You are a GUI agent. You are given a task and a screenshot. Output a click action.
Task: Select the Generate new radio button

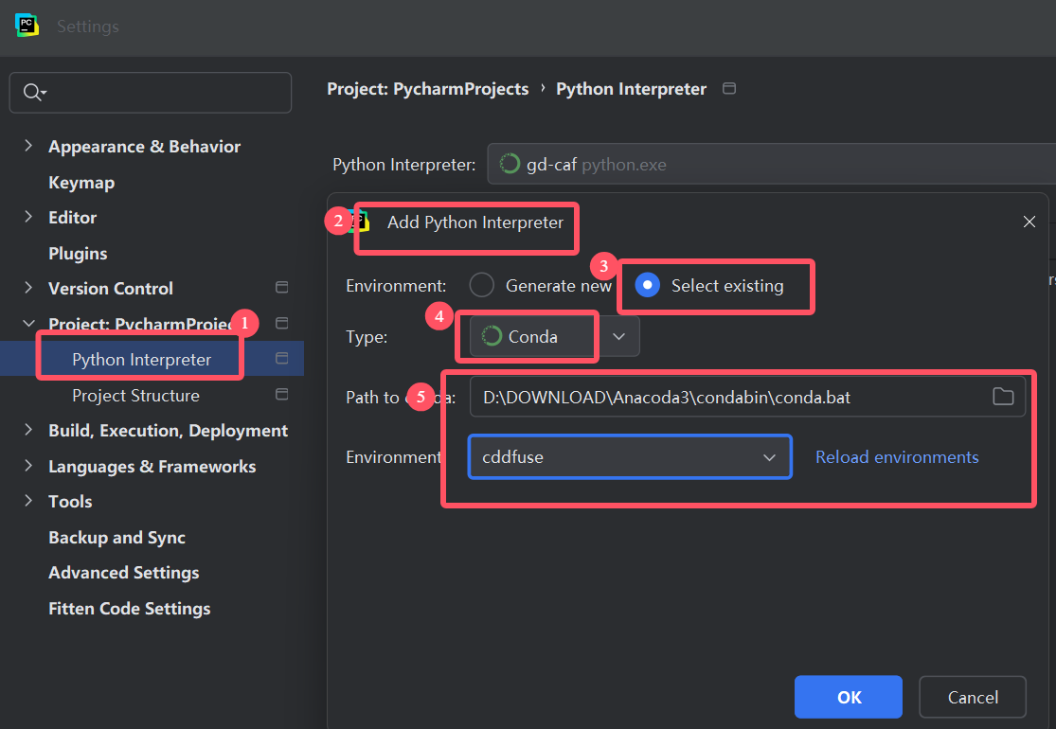coord(481,285)
